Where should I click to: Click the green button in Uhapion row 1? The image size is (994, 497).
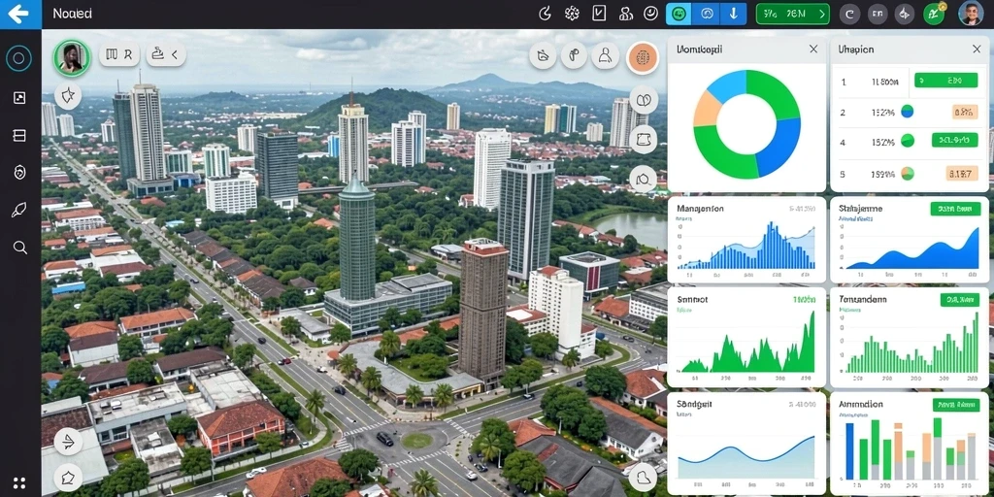point(945,81)
